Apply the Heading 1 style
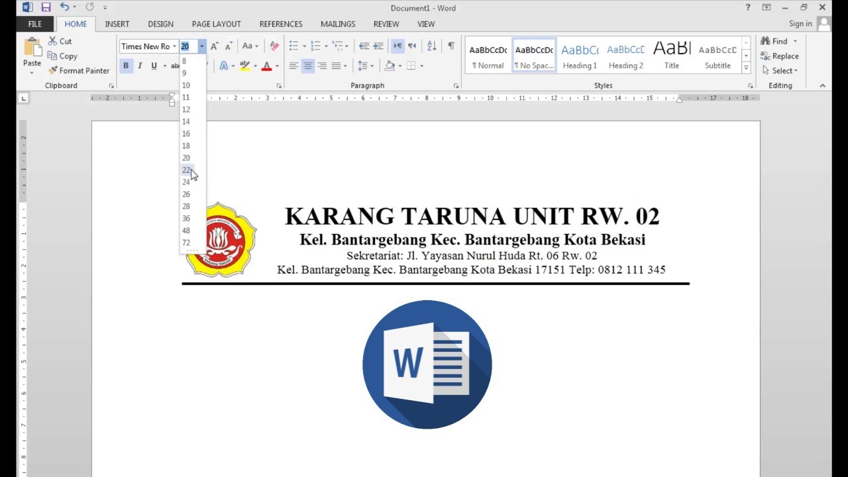 (580, 56)
